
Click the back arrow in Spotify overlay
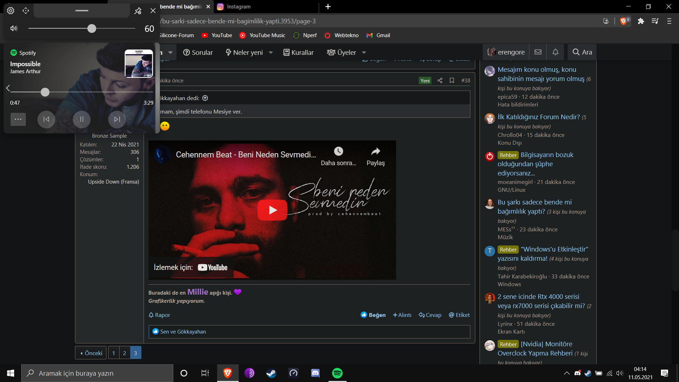coord(8,88)
